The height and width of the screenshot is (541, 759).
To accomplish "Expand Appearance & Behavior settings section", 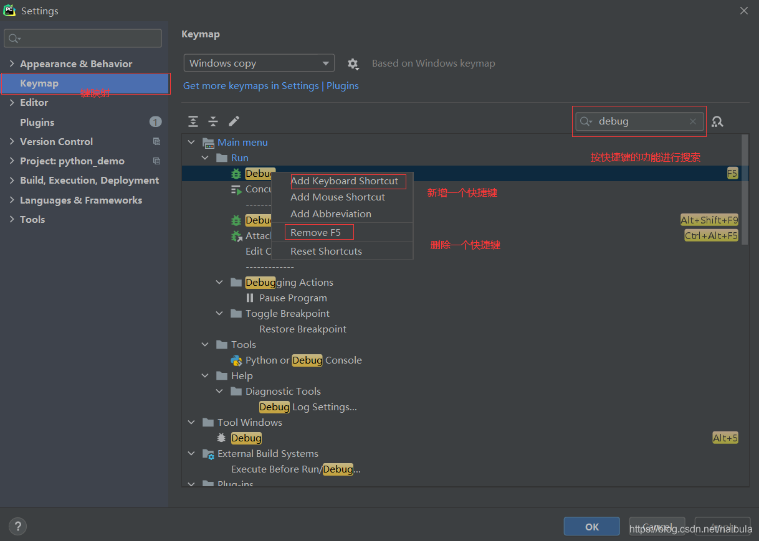I will 12,64.
